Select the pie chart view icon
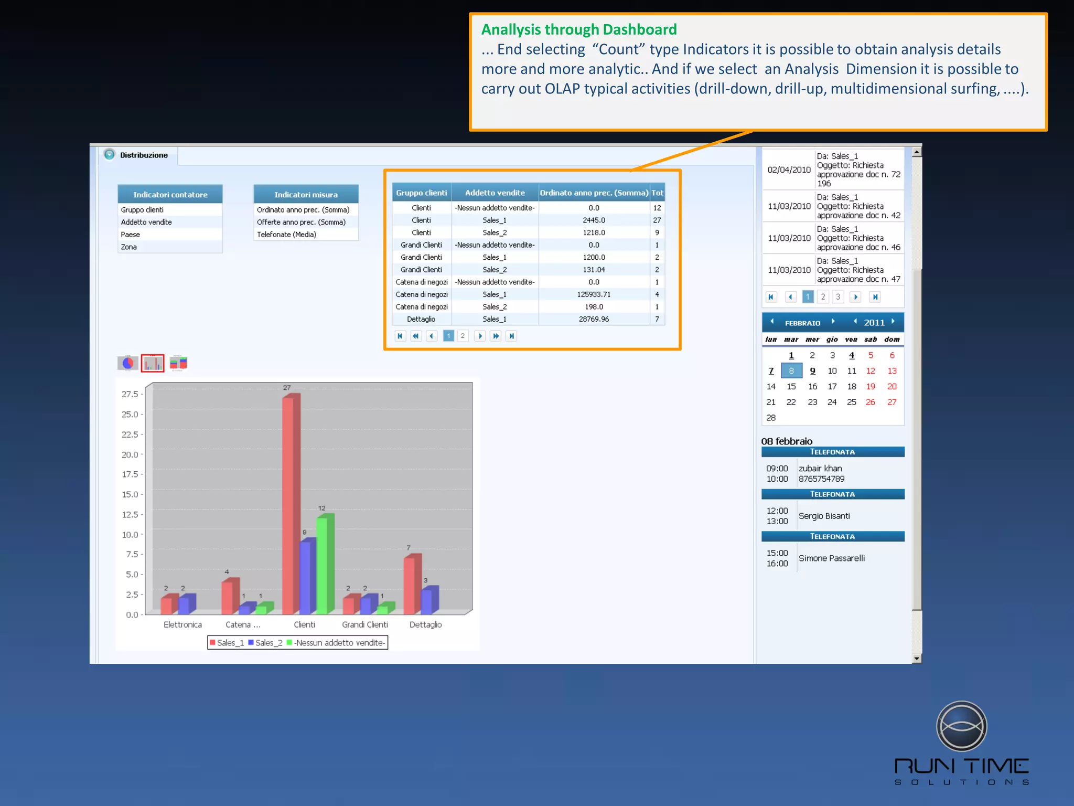 point(128,363)
